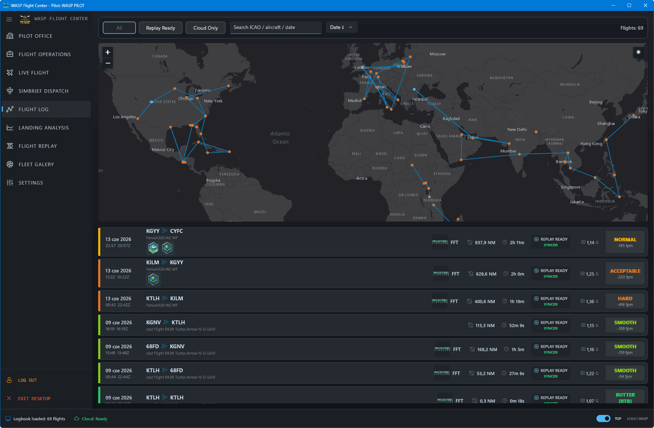Click the Log Out link

28,380
